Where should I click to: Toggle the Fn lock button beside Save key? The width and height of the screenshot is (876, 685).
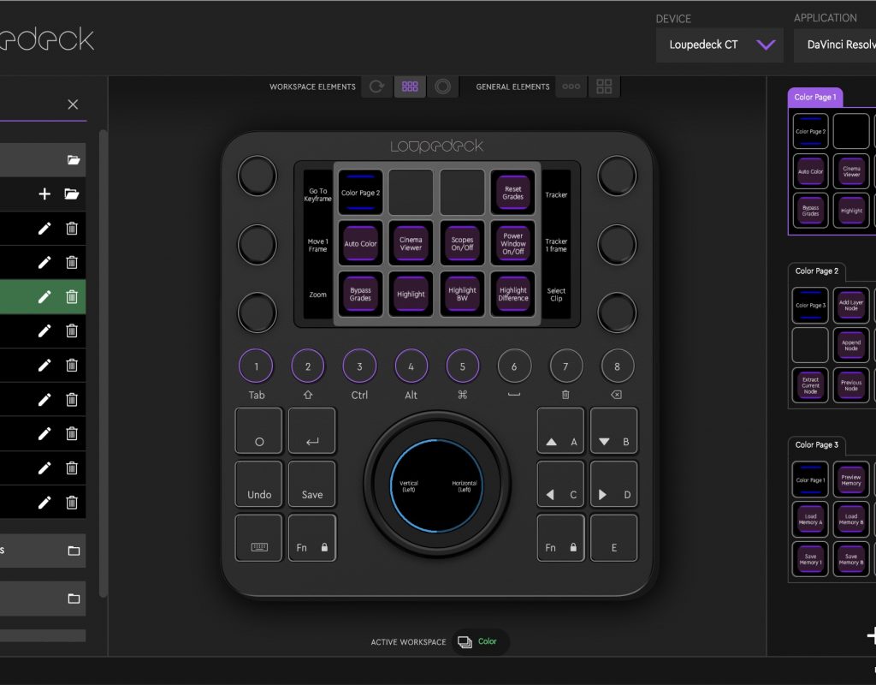tap(312, 538)
